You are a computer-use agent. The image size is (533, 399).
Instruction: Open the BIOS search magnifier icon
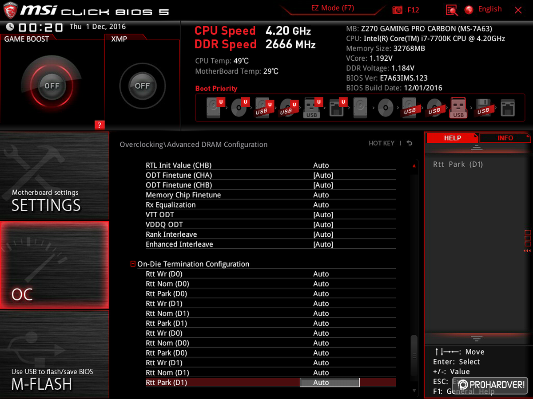click(x=452, y=10)
